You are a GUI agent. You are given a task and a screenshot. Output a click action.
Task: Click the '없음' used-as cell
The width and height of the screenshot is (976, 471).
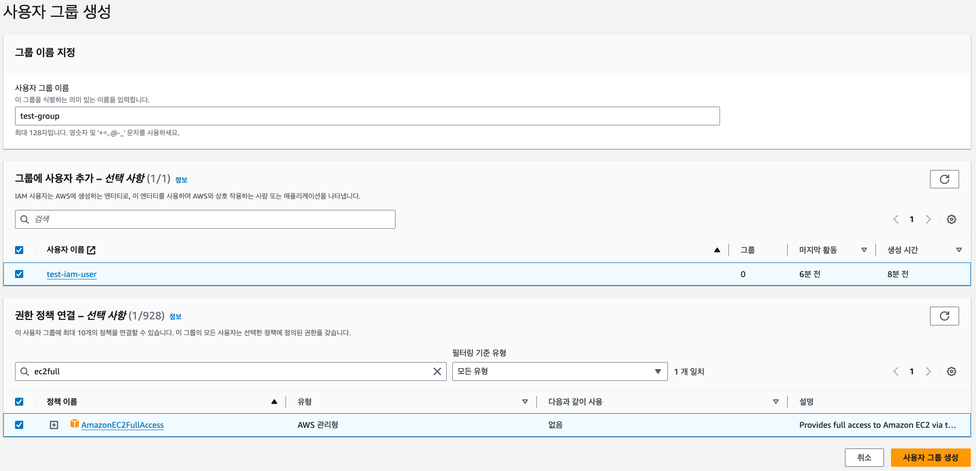556,425
